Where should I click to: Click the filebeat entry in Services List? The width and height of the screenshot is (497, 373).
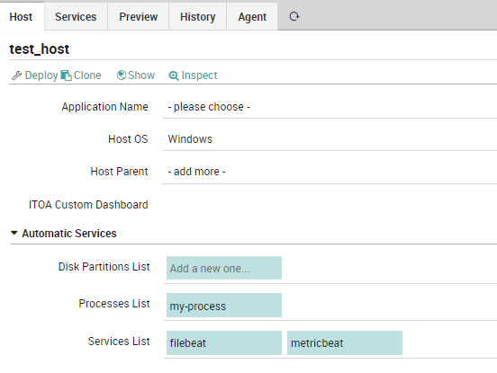point(224,343)
